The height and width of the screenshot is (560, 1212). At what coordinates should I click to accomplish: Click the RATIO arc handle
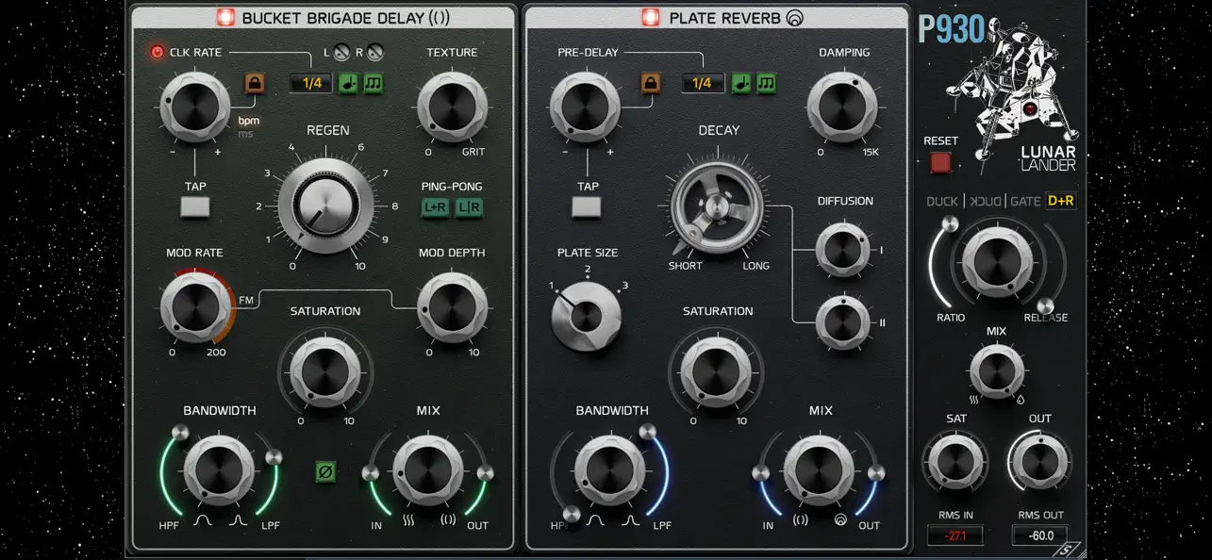pos(951,224)
